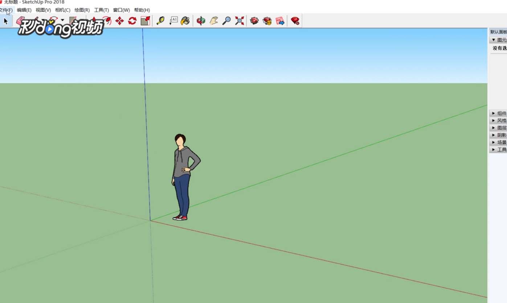Choose the Paint Bucket tool
Viewport: 507px width, 303px height.
[x=185, y=21]
